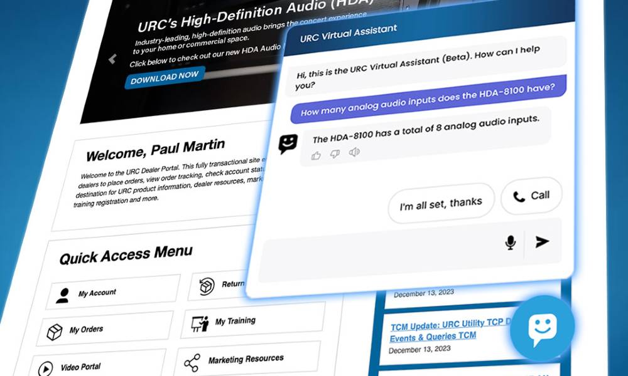Click the purple question about HDA-8100 inputs
Image resolution: width=628 pixels, height=376 pixels.
click(428, 99)
